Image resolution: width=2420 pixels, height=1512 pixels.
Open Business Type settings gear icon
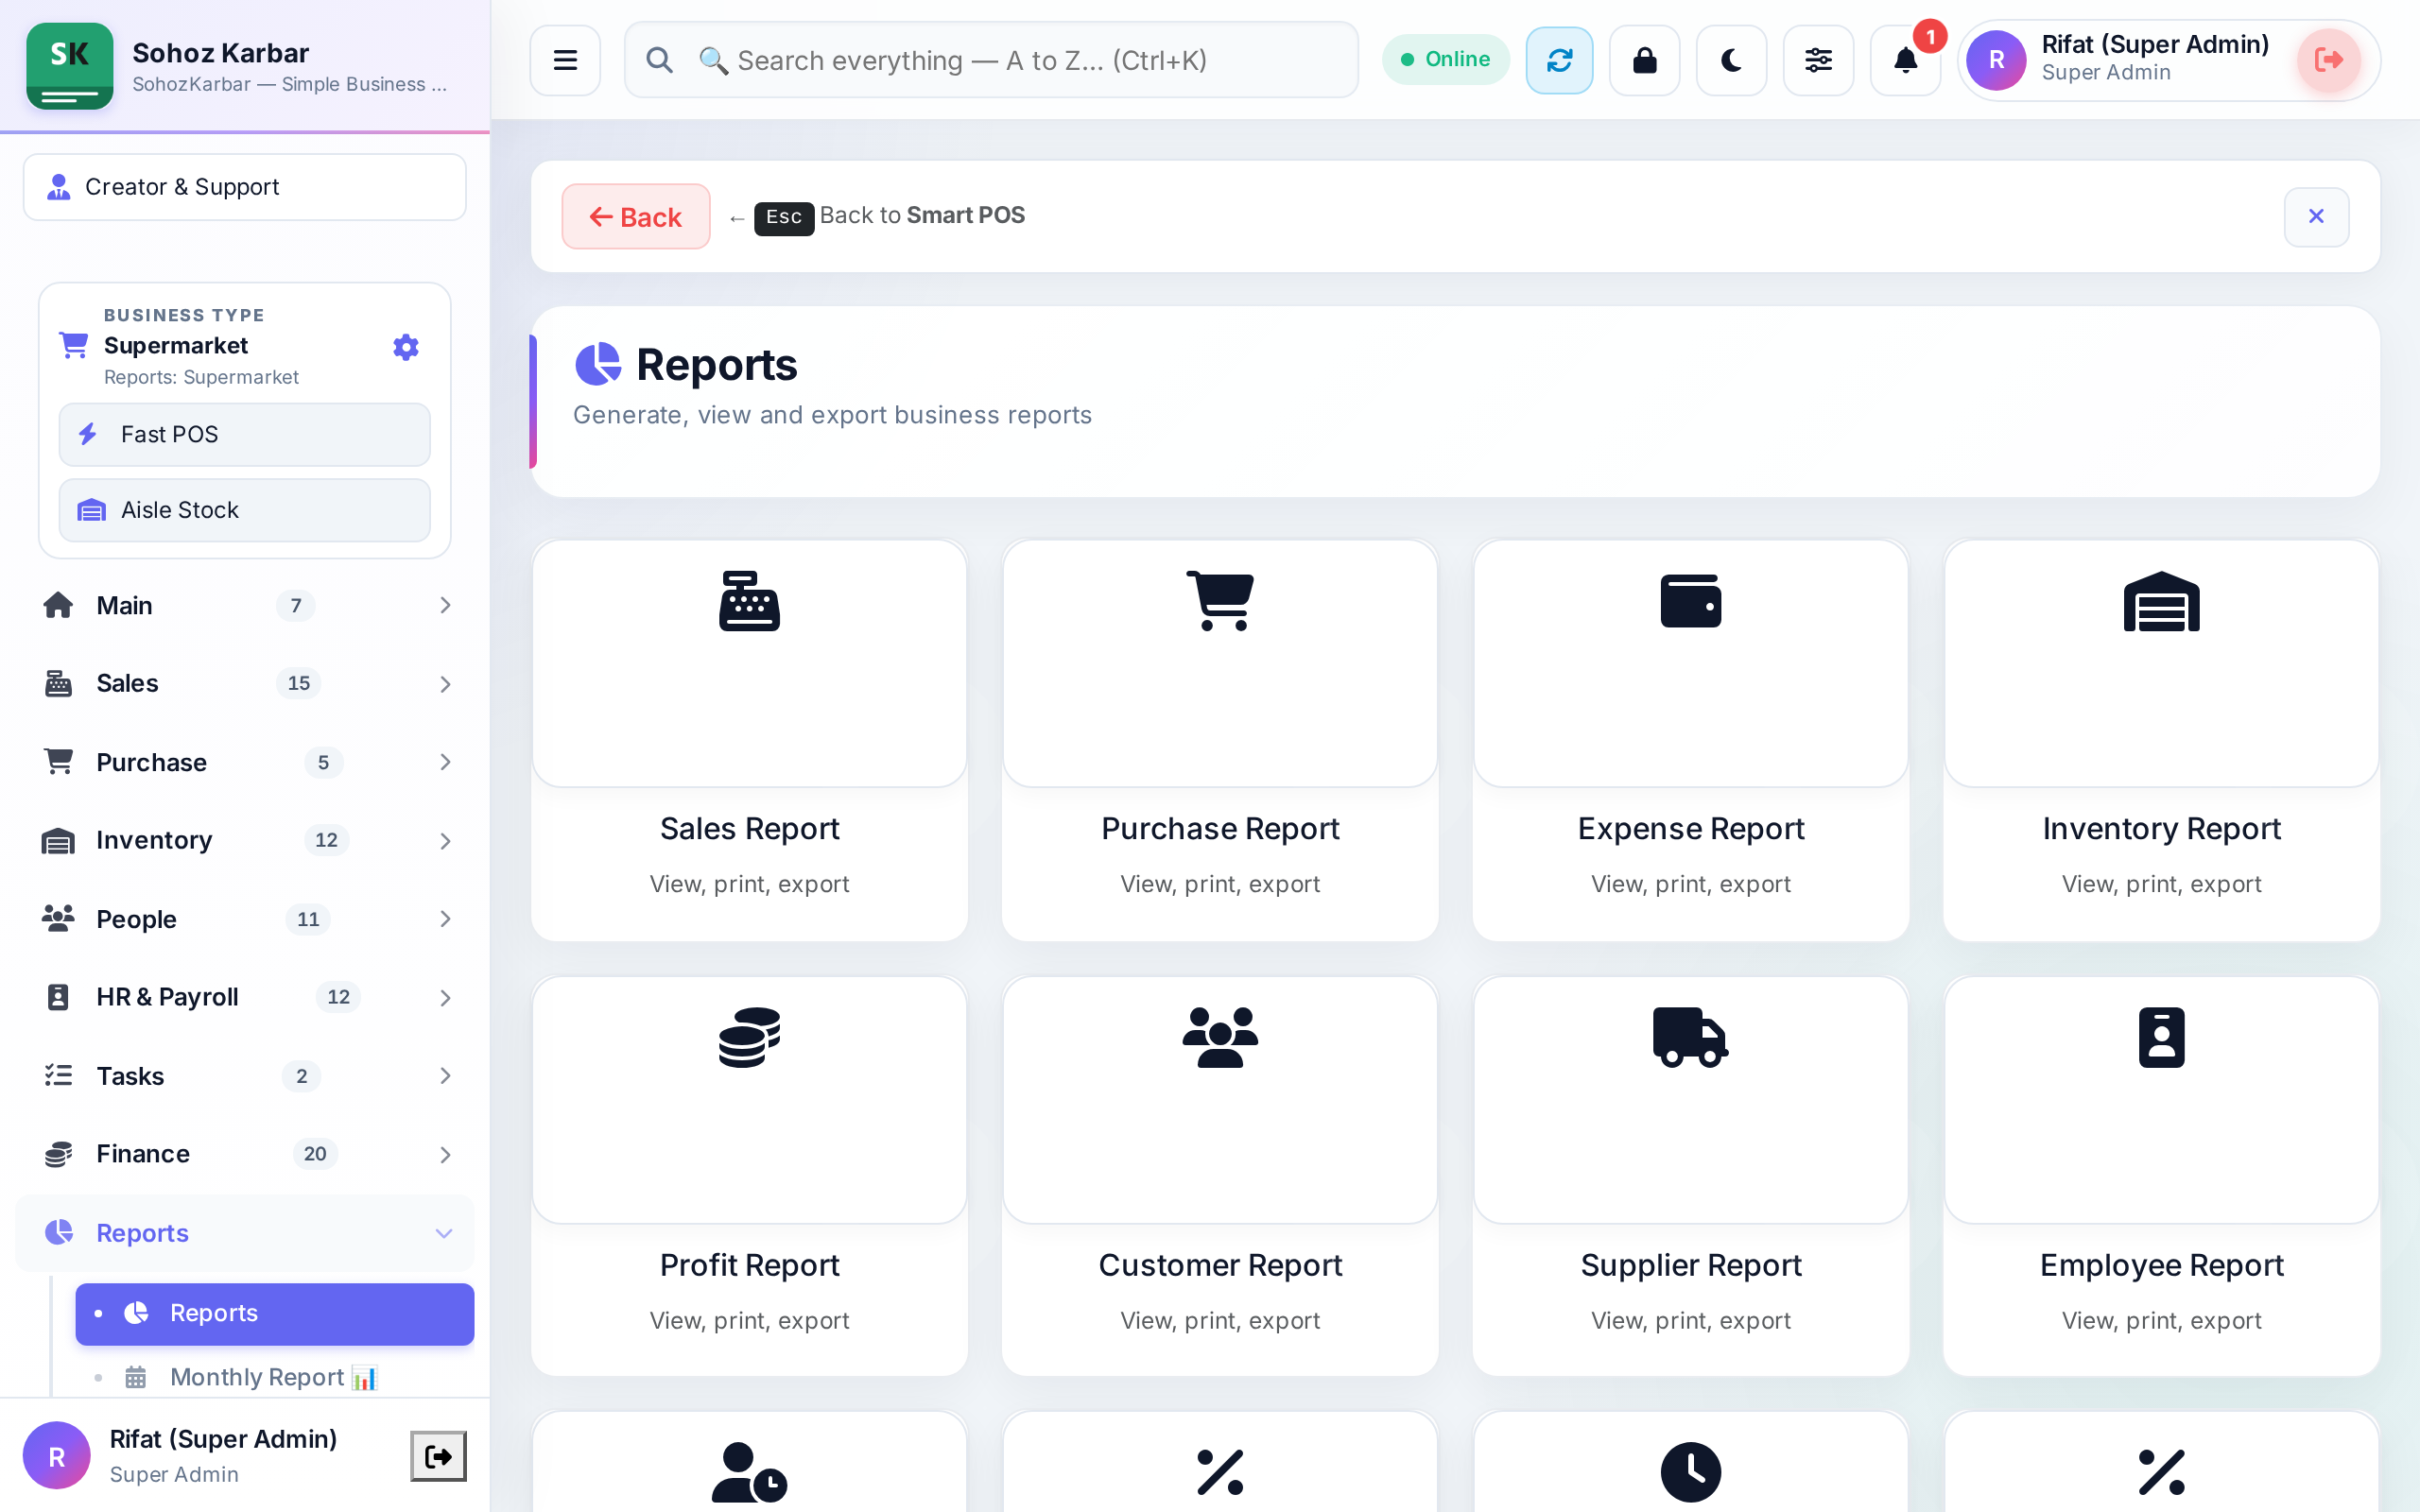406,347
